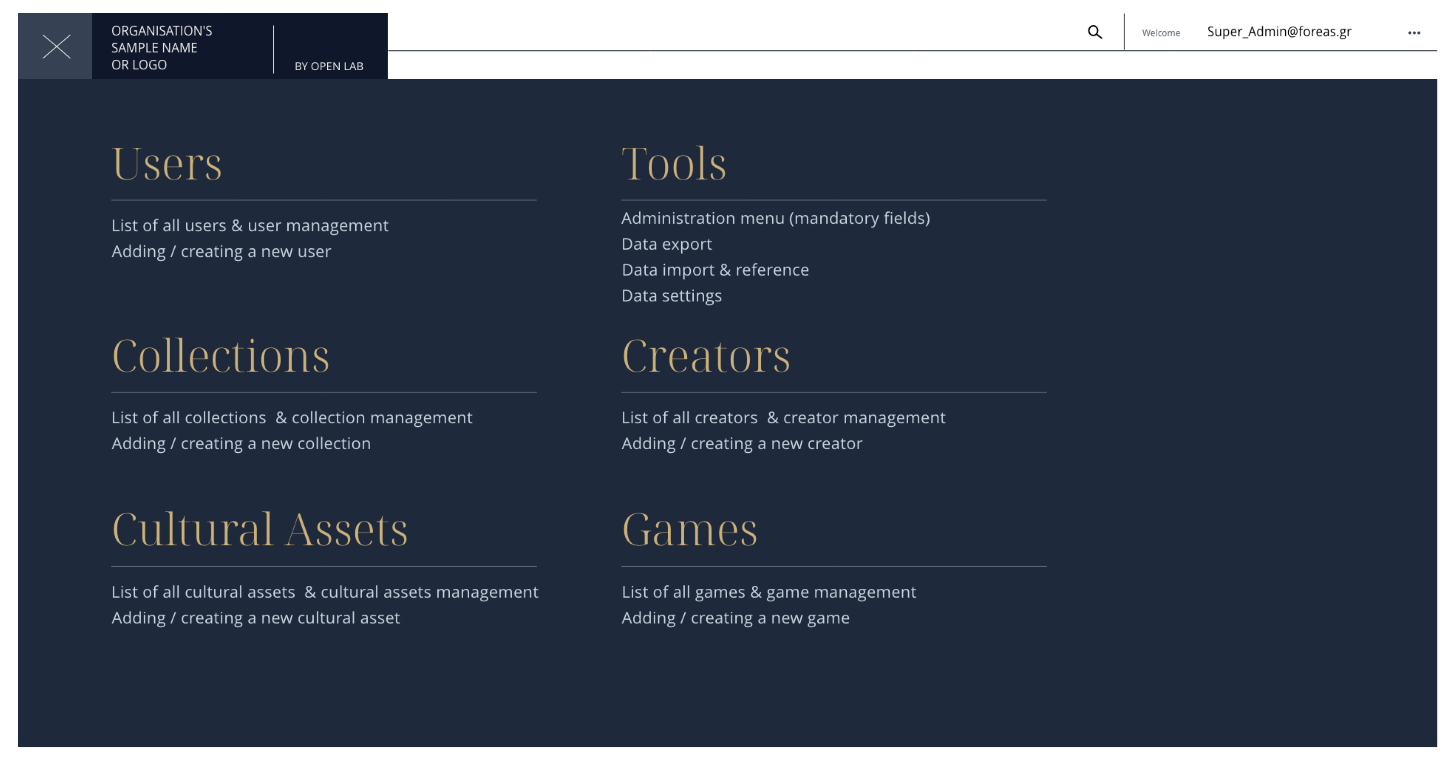Select Adding / creating a new user
Image resolution: width=1456 pixels, height=759 pixels.
[221, 252]
